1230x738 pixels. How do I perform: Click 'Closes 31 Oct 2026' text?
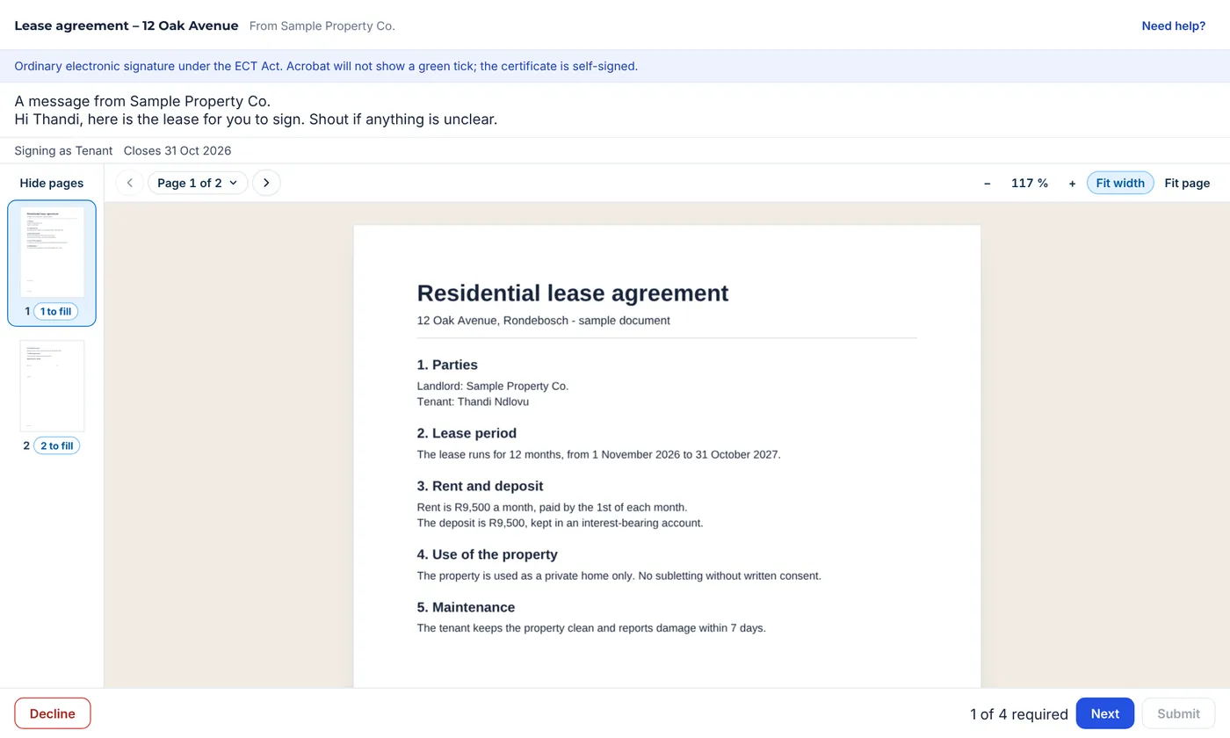pos(177,150)
